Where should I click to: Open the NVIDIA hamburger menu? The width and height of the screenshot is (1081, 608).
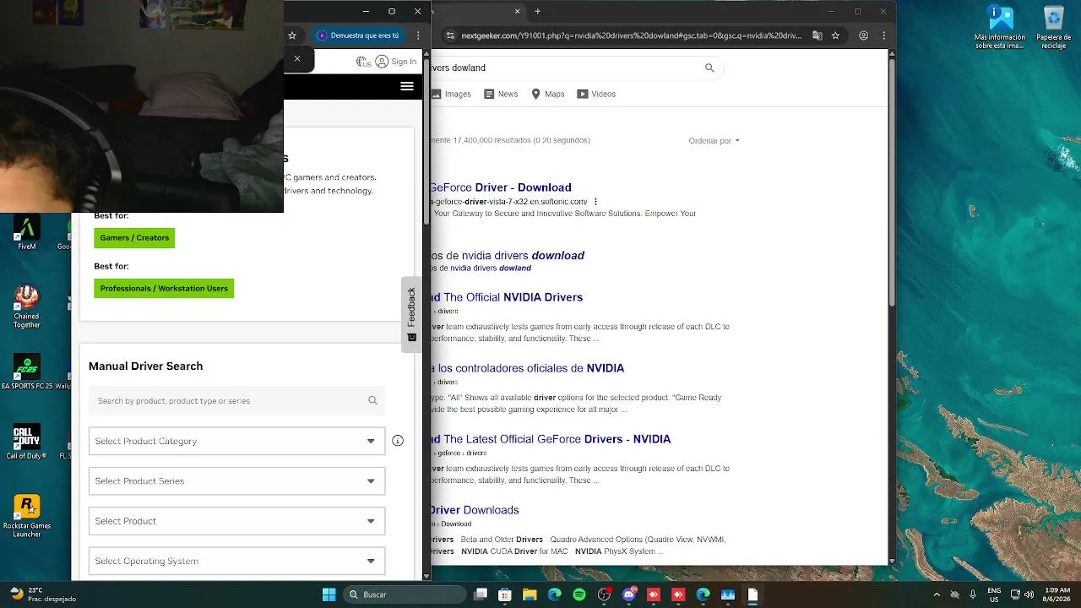(407, 86)
